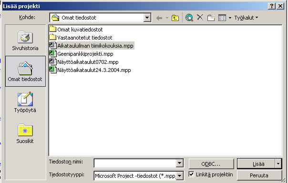Select file Näyttöaikataulut24.3.2004.mpp
288x183 pixels.
(x=90, y=70)
